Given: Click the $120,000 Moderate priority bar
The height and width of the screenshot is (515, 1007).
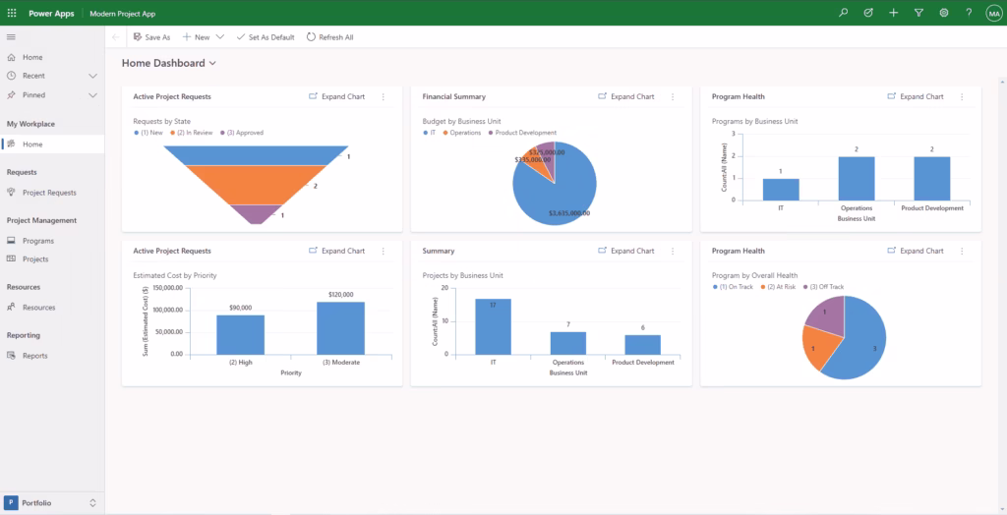Looking at the screenshot, I should click(x=340, y=328).
